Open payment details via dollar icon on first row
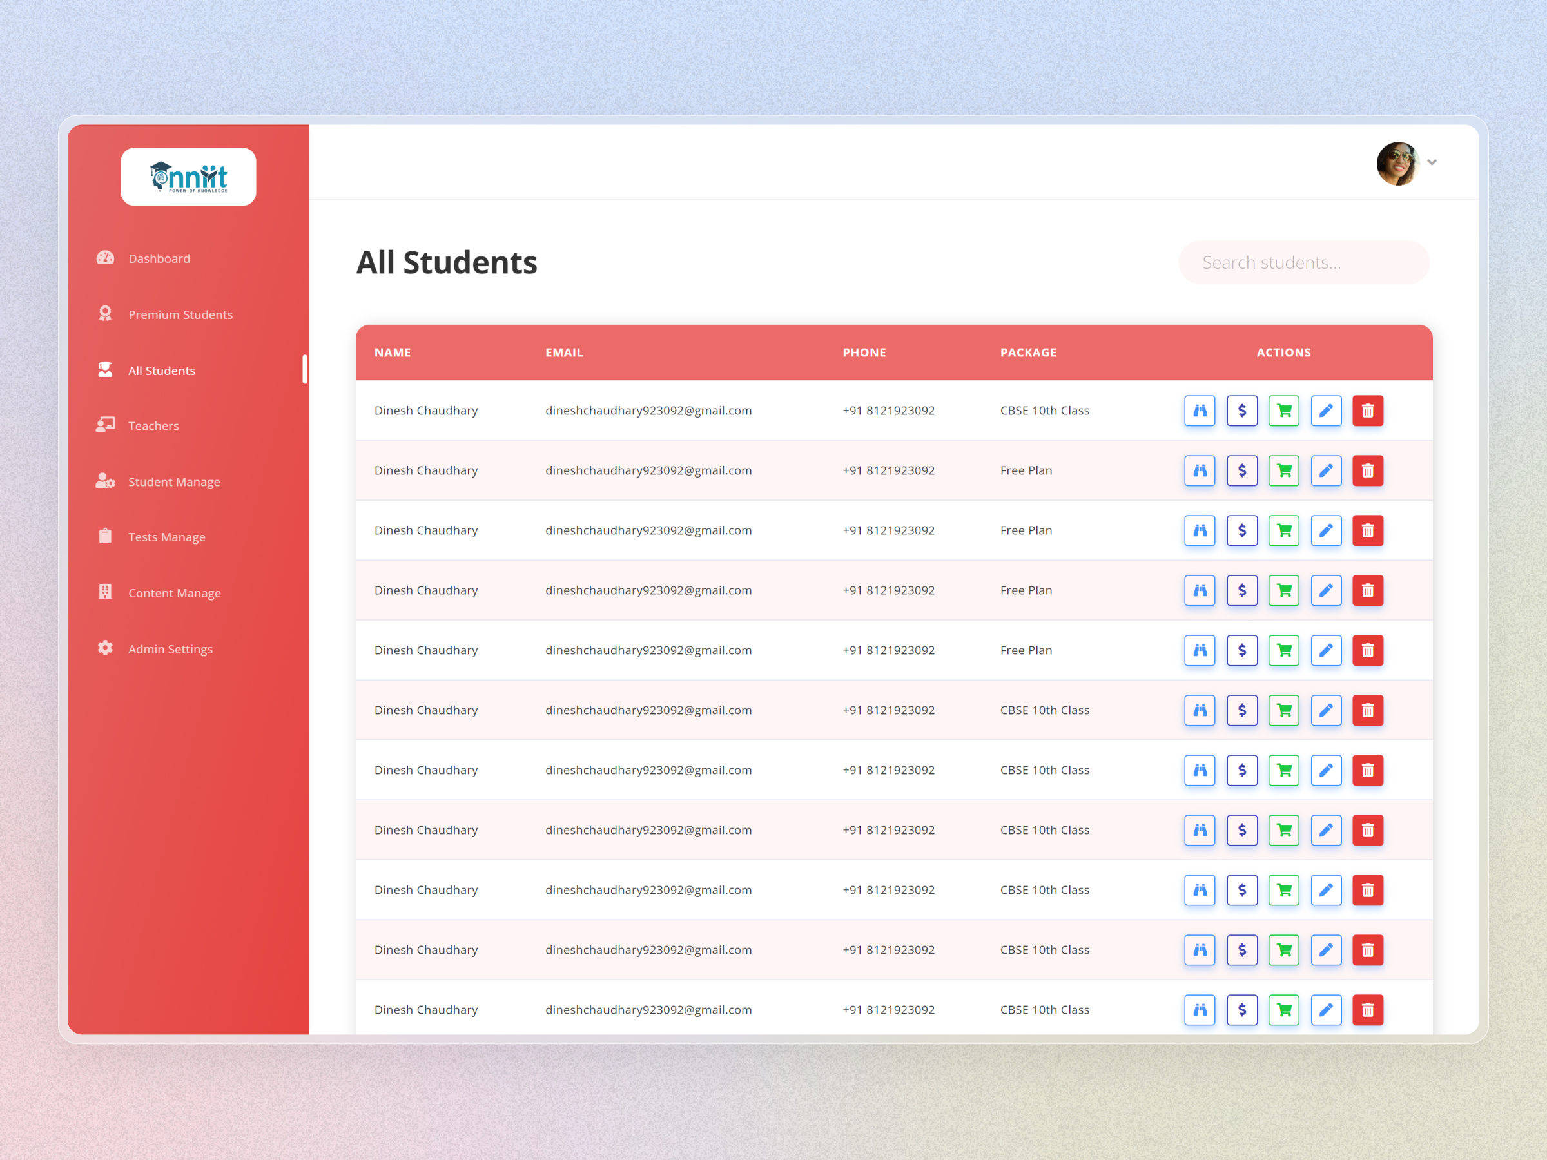 coord(1242,411)
